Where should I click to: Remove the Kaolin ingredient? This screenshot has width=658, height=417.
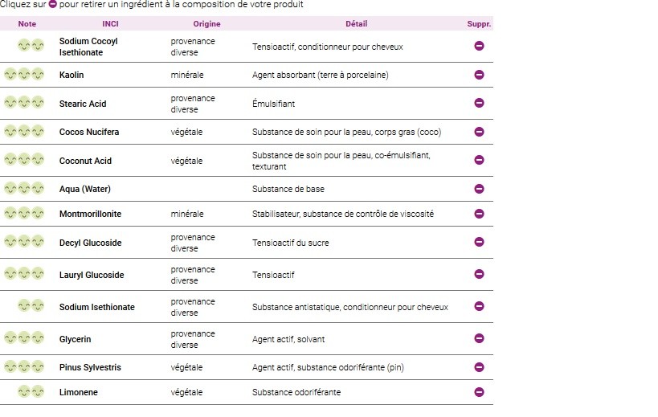click(x=479, y=75)
